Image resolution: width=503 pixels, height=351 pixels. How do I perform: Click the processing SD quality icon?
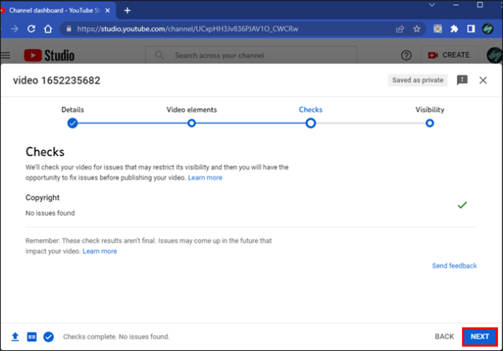pyautogui.click(x=32, y=337)
